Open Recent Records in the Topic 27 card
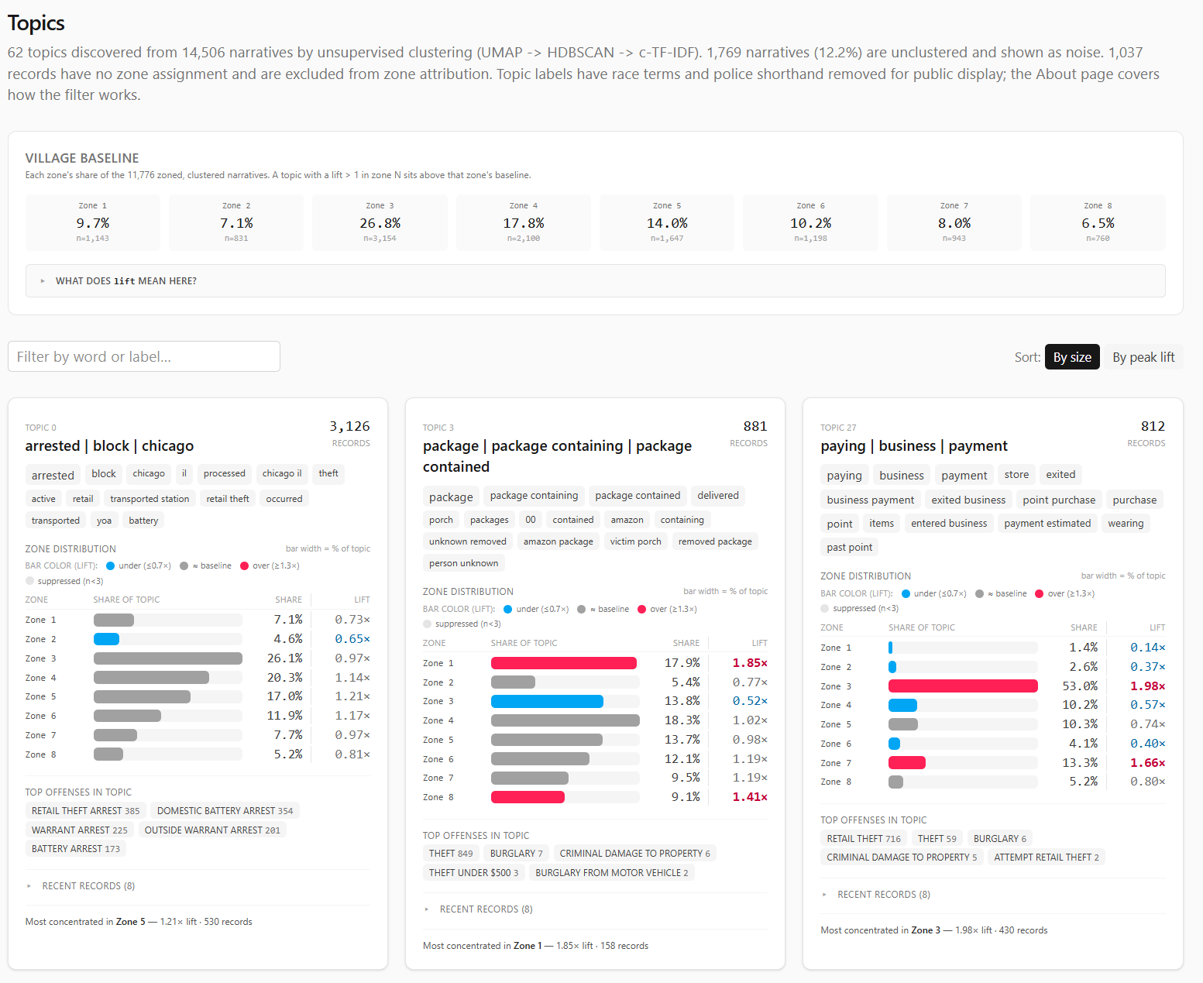The height and width of the screenshot is (983, 1203). 883,894
